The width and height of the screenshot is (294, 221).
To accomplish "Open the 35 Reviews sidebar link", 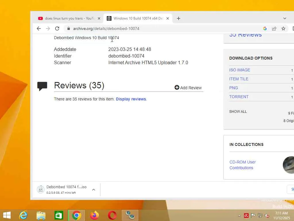I will point(245,35).
